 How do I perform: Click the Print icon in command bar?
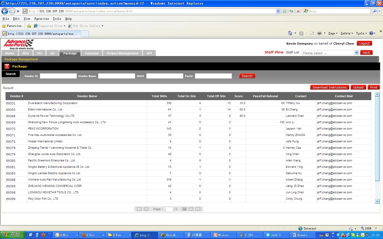tap(319, 33)
